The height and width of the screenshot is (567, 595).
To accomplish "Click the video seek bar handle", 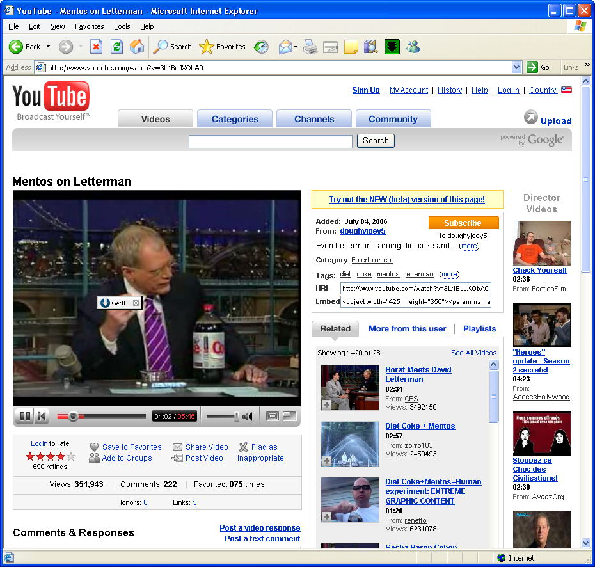I will pos(73,417).
